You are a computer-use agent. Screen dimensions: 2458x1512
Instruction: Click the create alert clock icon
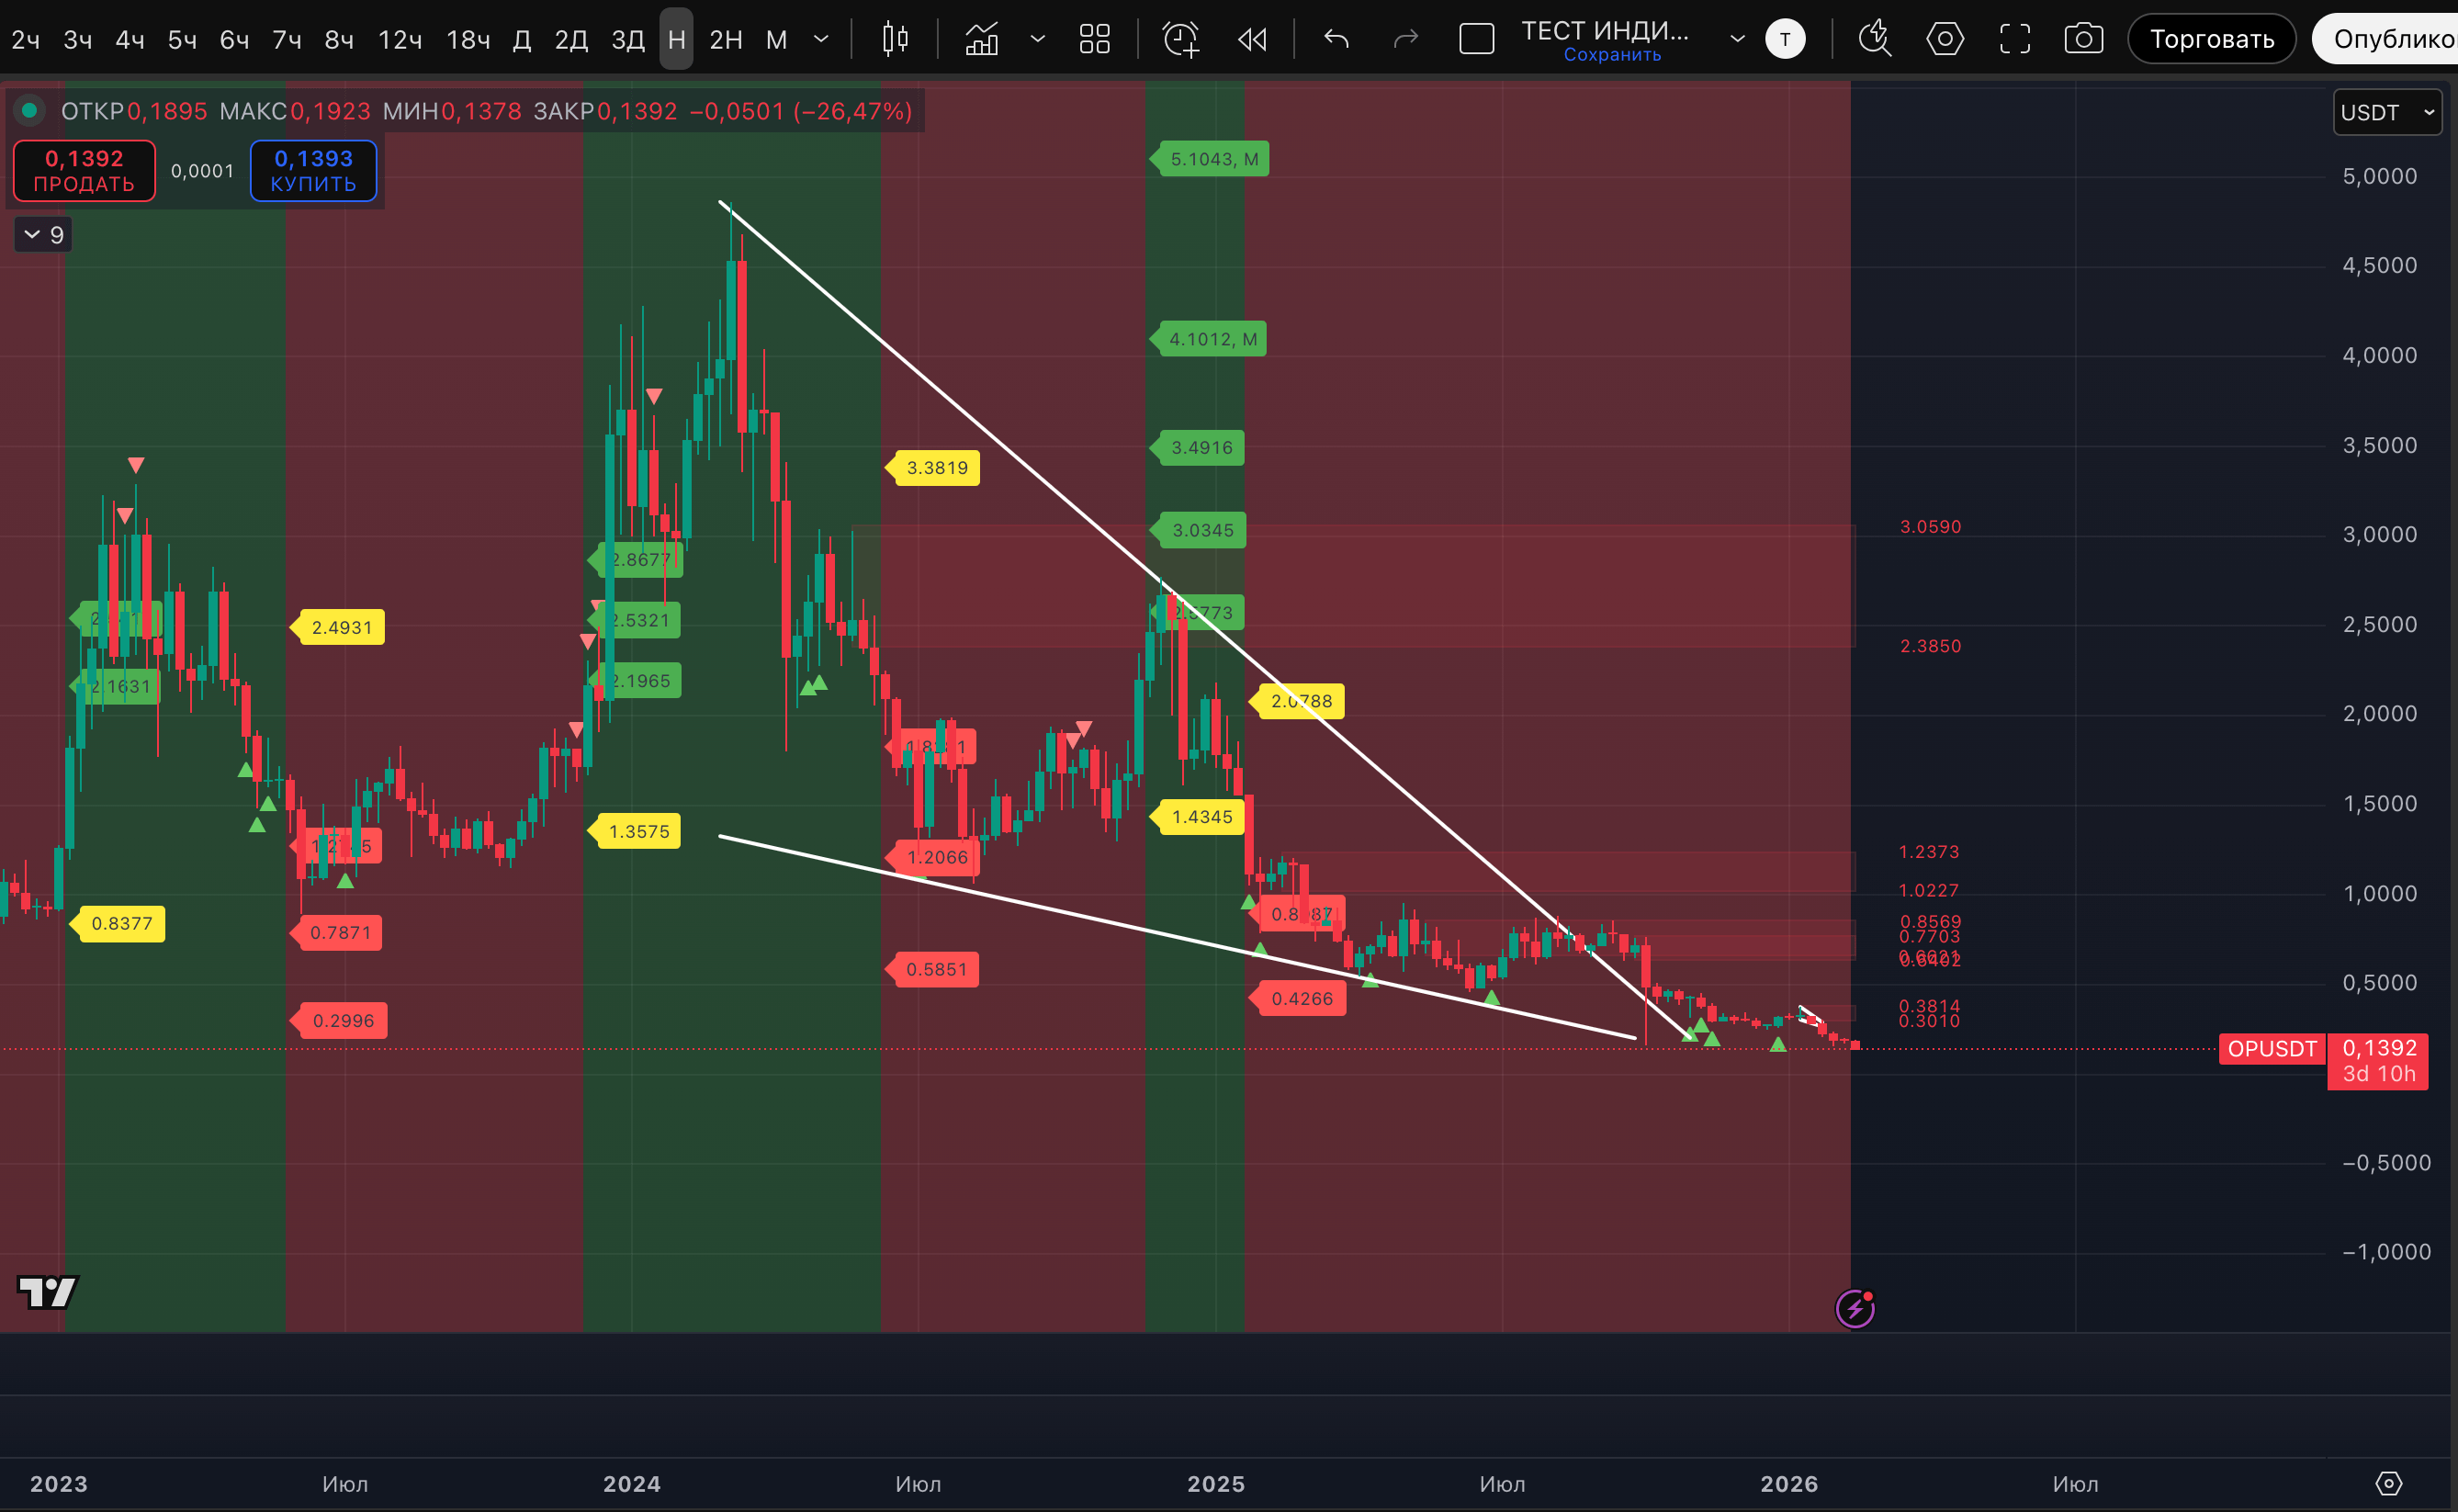[1181, 39]
